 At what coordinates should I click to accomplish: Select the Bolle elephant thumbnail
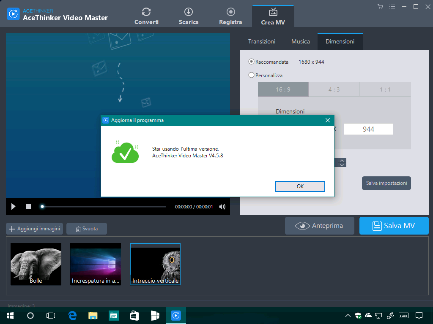coord(36,264)
